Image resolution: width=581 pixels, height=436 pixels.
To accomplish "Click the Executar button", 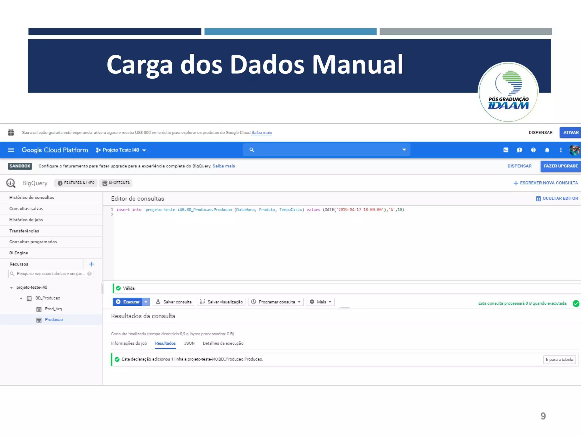I will pos(127,302).
